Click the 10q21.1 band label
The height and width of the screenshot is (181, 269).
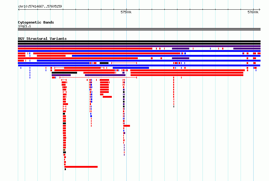coord(24,26)
